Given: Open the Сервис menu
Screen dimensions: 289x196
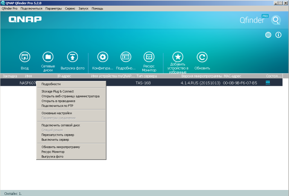Looking at the screenshot, I should coord(70,9).
